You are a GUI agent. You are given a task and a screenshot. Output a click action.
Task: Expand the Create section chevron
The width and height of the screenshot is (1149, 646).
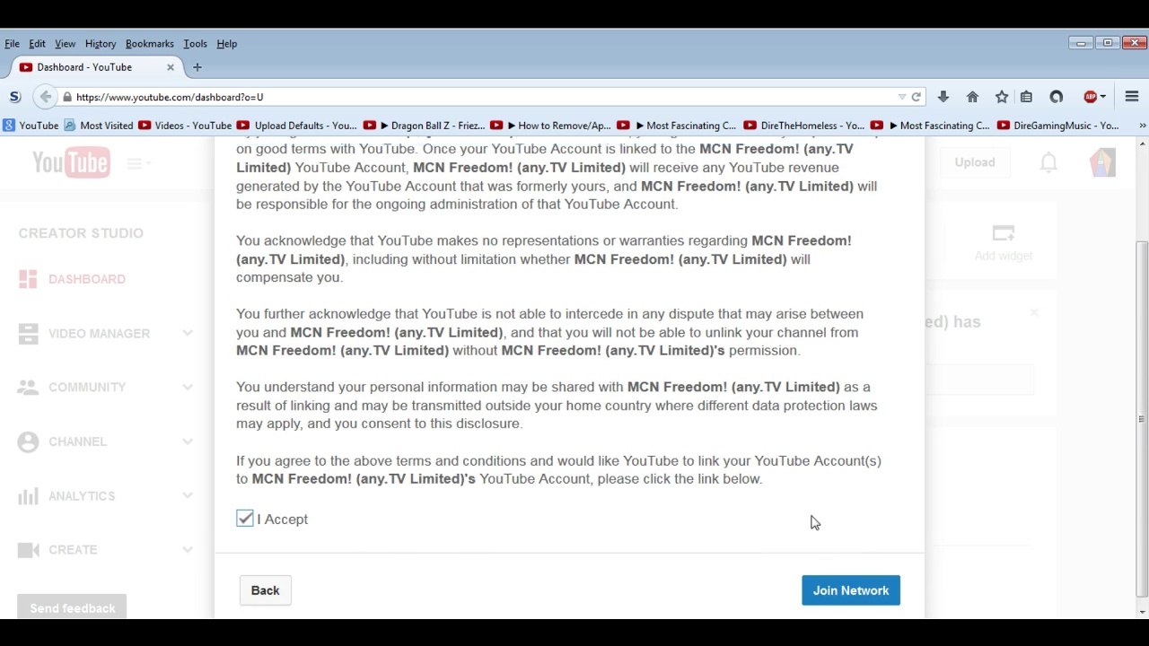coord(188,550)
